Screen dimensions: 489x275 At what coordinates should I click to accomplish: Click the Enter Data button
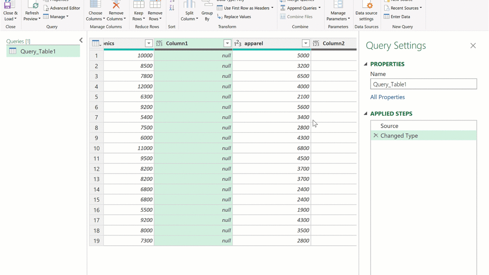(397, 17)
